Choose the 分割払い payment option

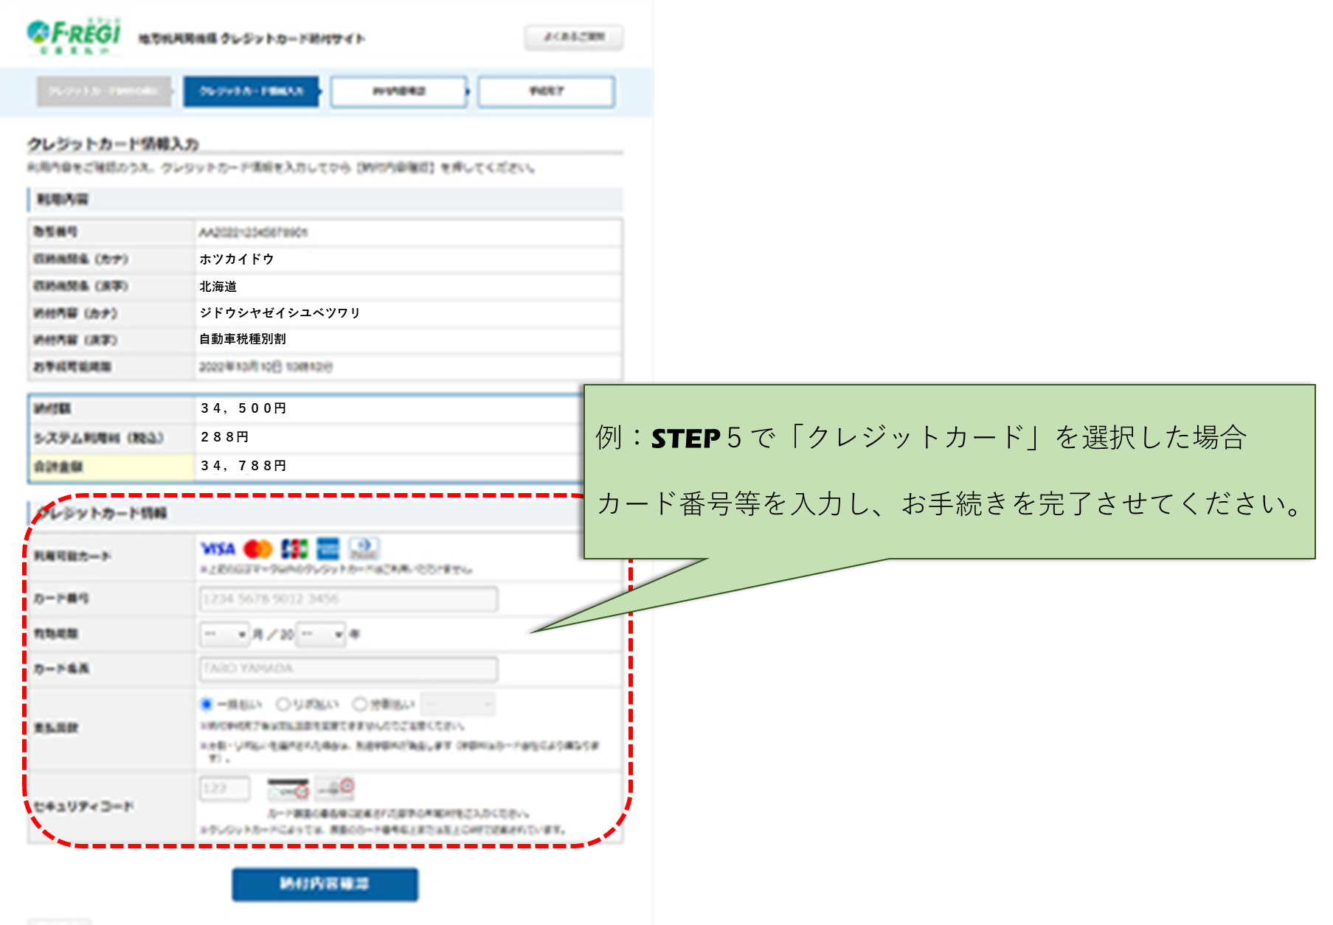tap(360, 704)
